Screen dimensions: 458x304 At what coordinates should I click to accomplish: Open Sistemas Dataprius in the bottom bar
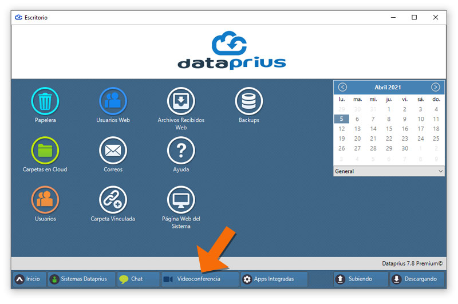81,279
